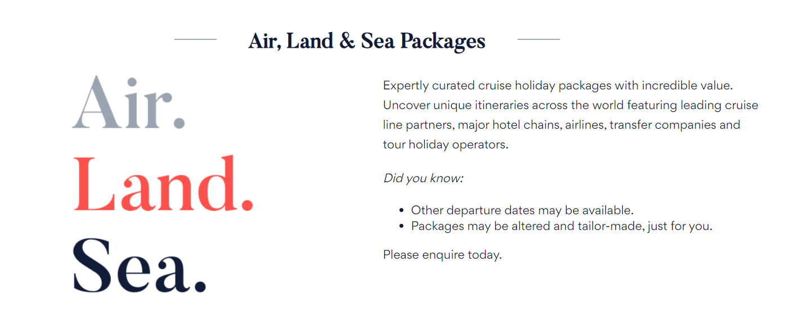Click the bullet point before 'Other departure dates'
Image resolution: width=800 pixels, height=329 pixels.
click(401, 210)
